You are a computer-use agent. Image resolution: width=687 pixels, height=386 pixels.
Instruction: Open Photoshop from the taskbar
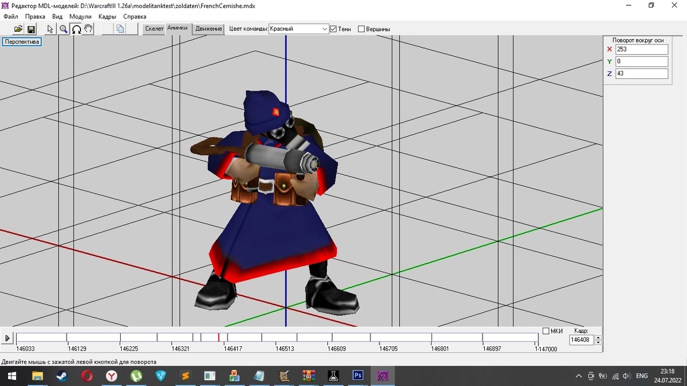point(358,376)
